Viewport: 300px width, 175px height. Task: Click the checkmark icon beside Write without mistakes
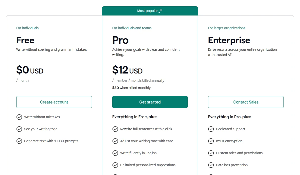point(19,117)
